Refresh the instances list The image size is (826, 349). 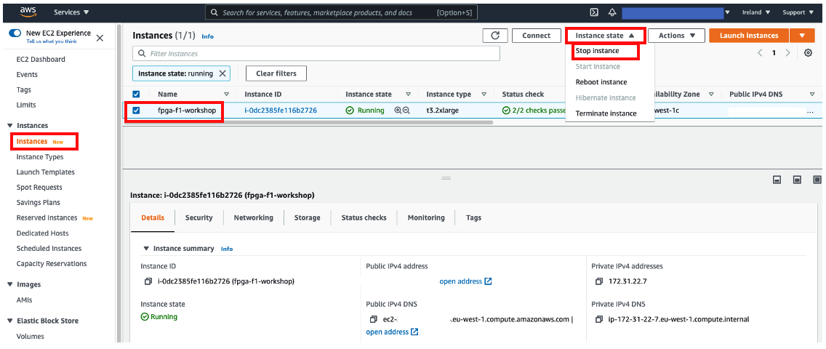495,36
